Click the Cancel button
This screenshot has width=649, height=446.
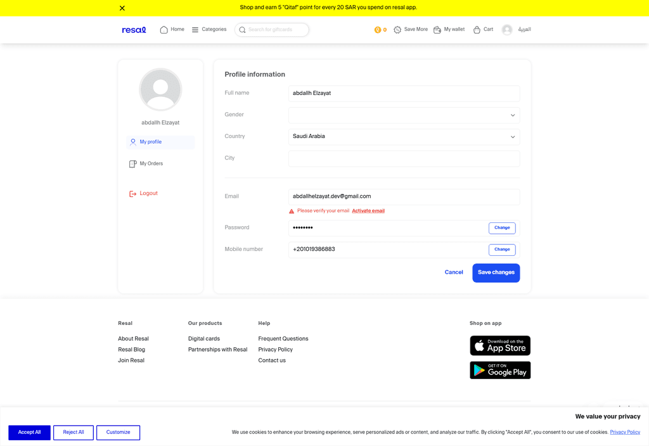(454, 272)
